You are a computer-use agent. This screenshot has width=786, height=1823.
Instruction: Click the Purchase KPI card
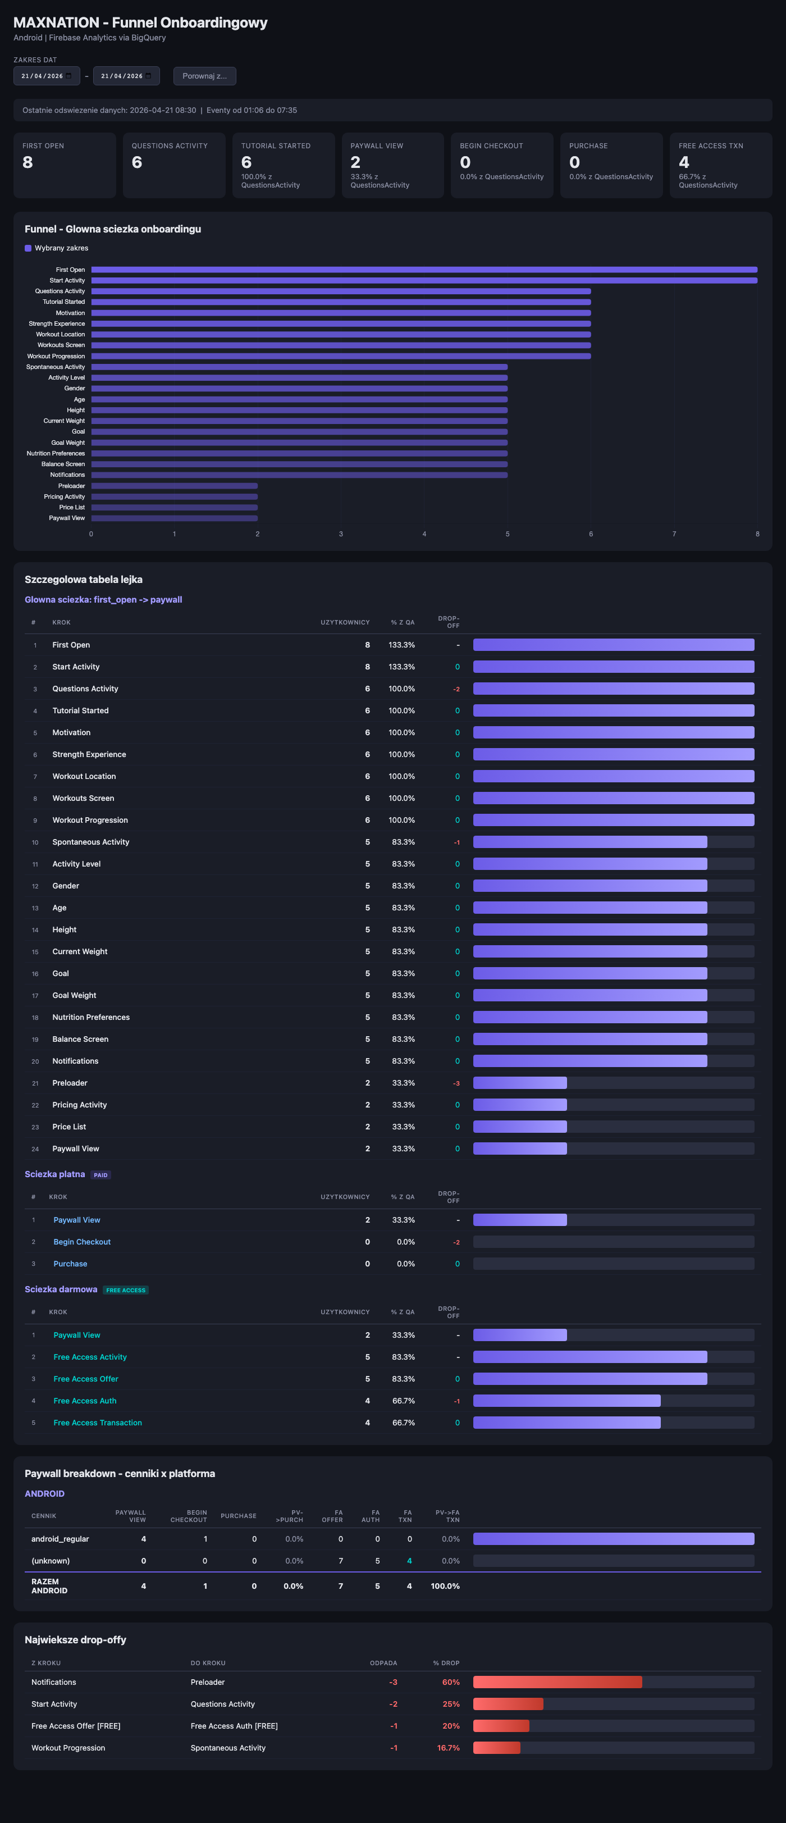point(611,165)
